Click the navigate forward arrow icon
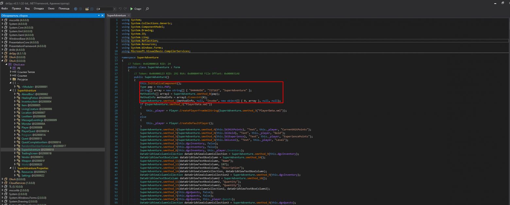 tap(80, 9)
